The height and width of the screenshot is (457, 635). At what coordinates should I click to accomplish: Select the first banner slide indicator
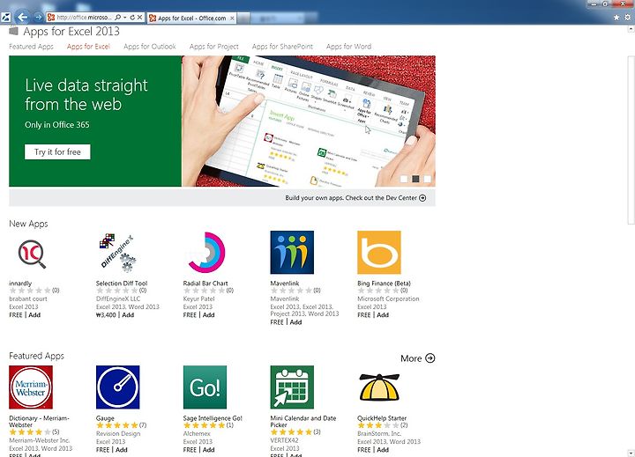[404, 179]
